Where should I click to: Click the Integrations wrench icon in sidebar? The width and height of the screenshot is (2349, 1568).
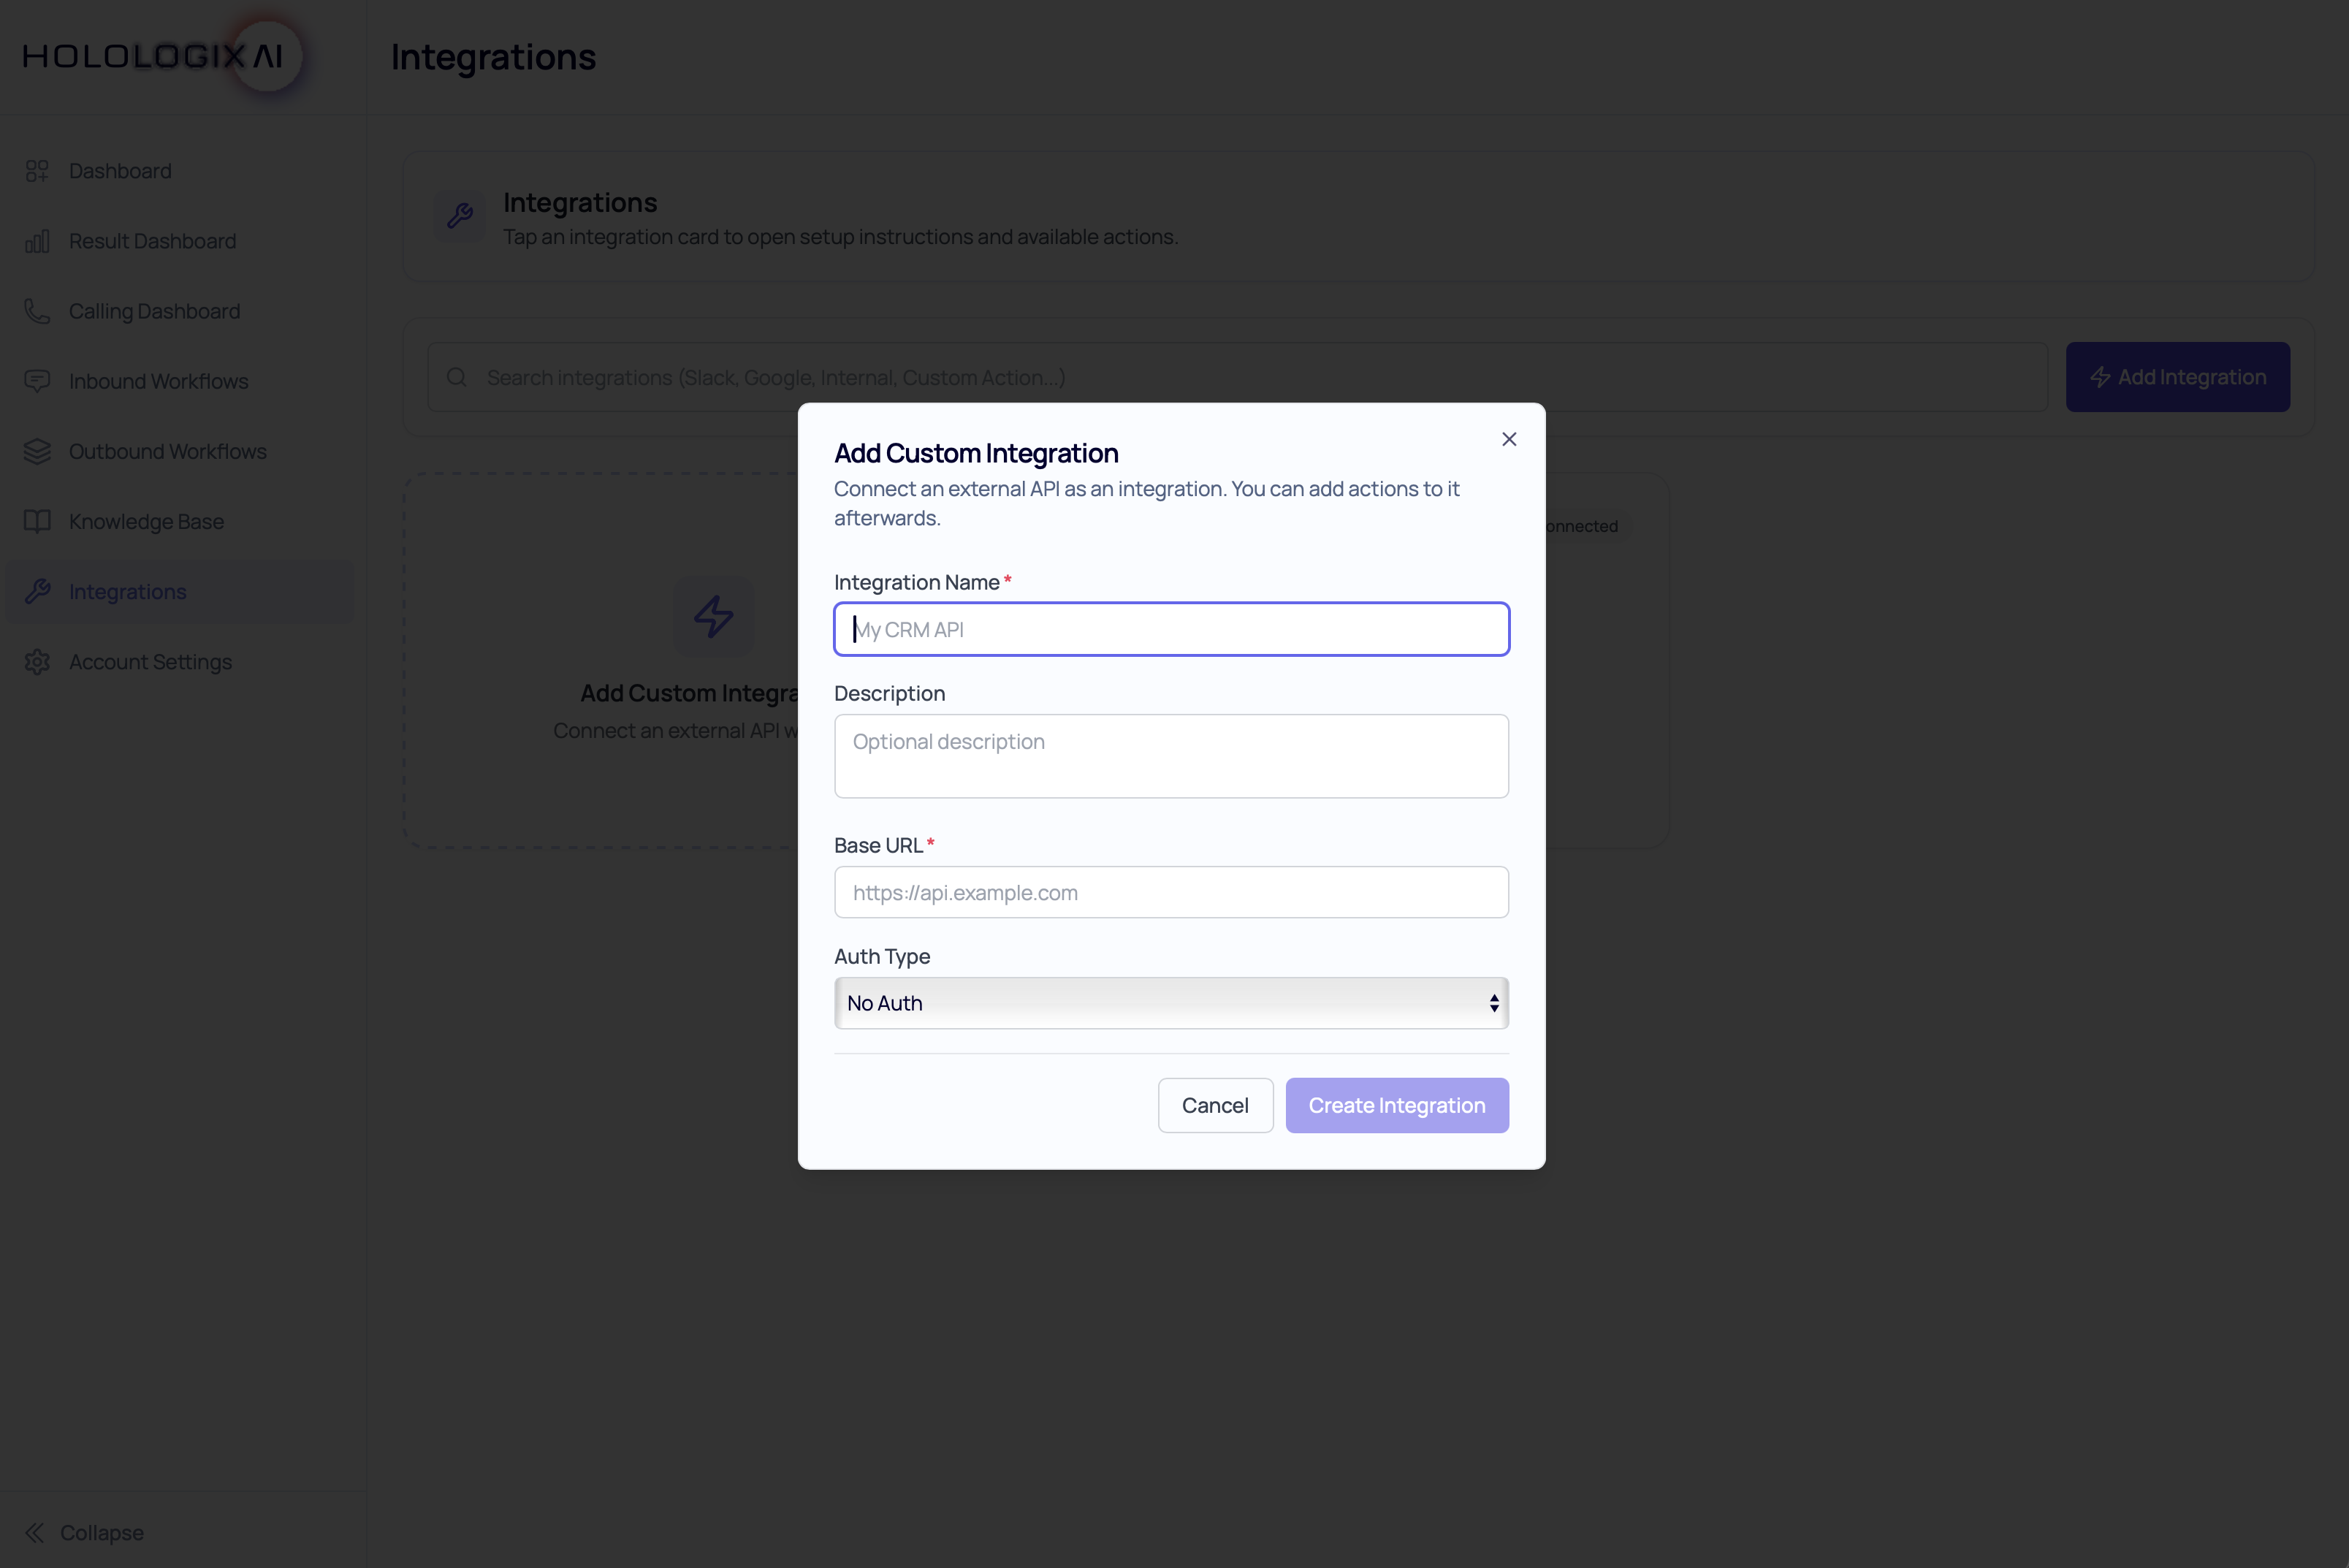pyautogui.click(x=37, y=591)
